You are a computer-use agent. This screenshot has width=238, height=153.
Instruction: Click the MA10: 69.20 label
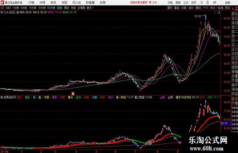[40, 12]
